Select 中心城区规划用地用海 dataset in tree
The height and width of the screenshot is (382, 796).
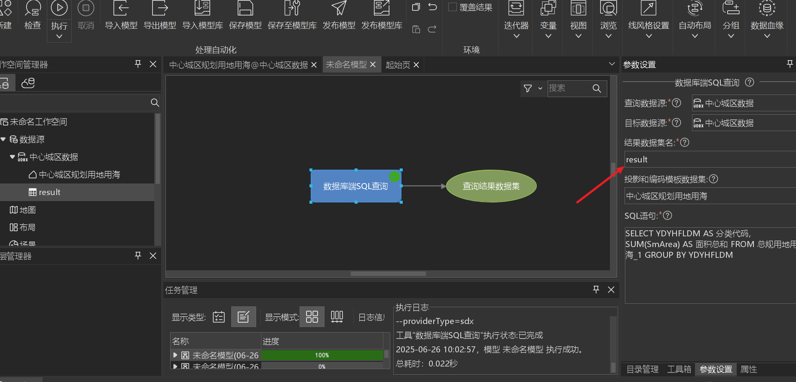[80, 174]
